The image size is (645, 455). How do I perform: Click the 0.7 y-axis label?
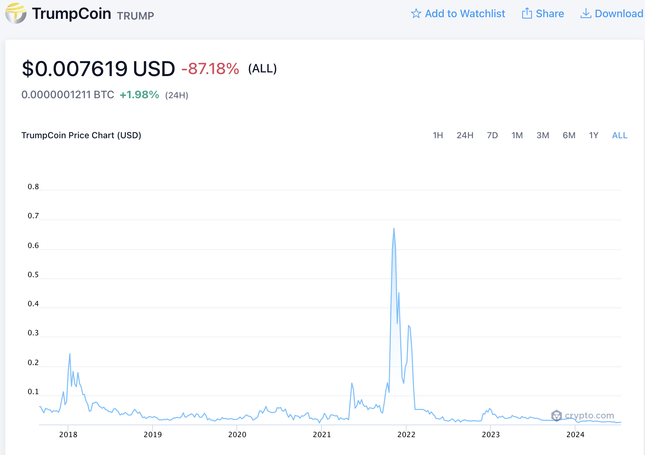coord(33,216)
